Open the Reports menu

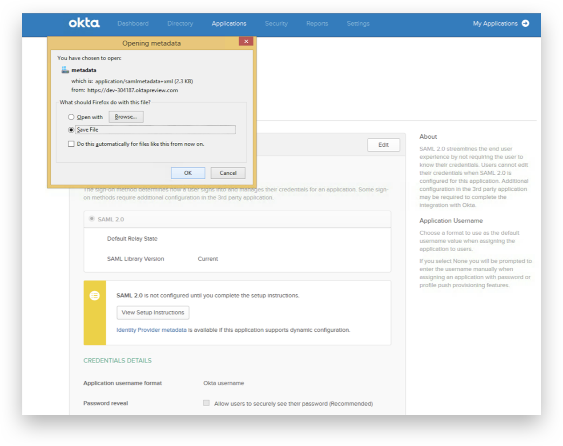317,24
